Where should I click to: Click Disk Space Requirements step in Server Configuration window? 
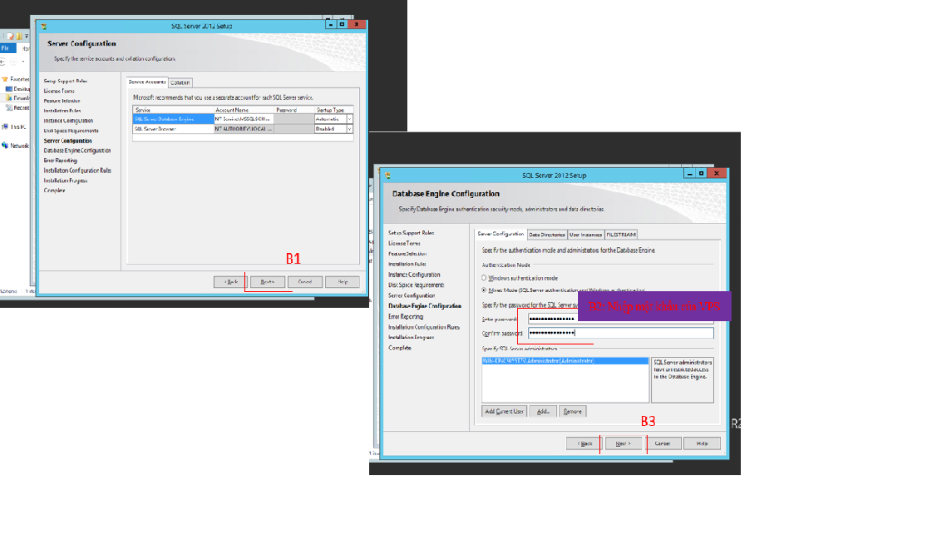(x=71, y=130)
